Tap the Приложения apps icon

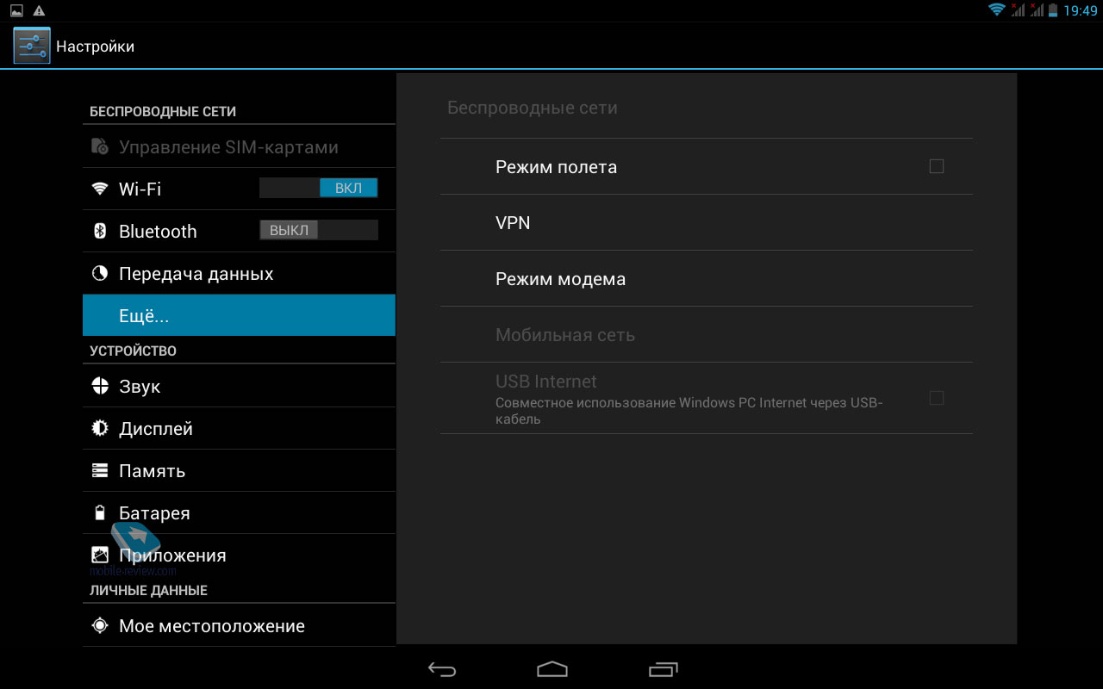pyautogui.click(x=100, y=555)
